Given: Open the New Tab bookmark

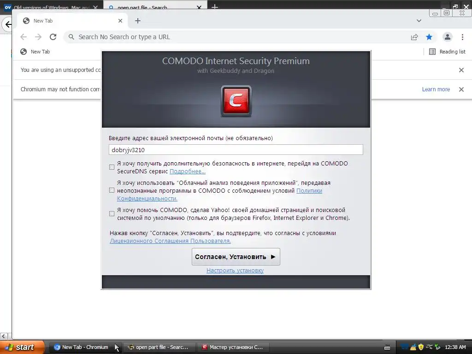Looking at the screenshot, I should point(35,52).
